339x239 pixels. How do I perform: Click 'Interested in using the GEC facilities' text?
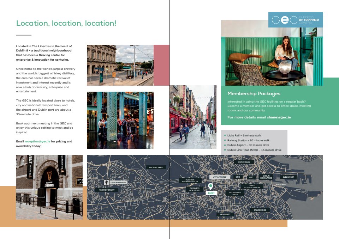[269, 106]
